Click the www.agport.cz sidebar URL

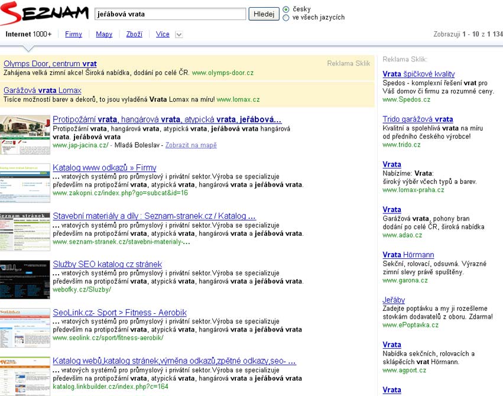[404, 370]
